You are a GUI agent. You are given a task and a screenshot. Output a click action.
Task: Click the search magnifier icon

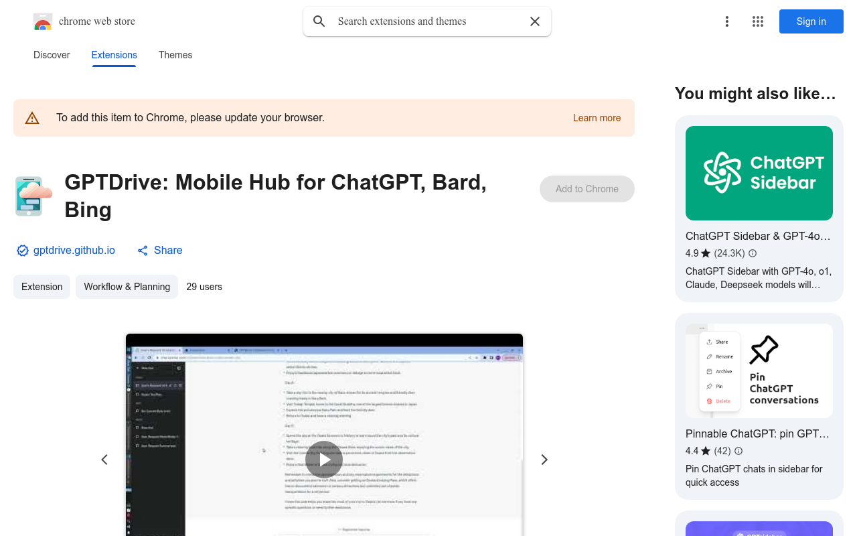click(319, 21)
